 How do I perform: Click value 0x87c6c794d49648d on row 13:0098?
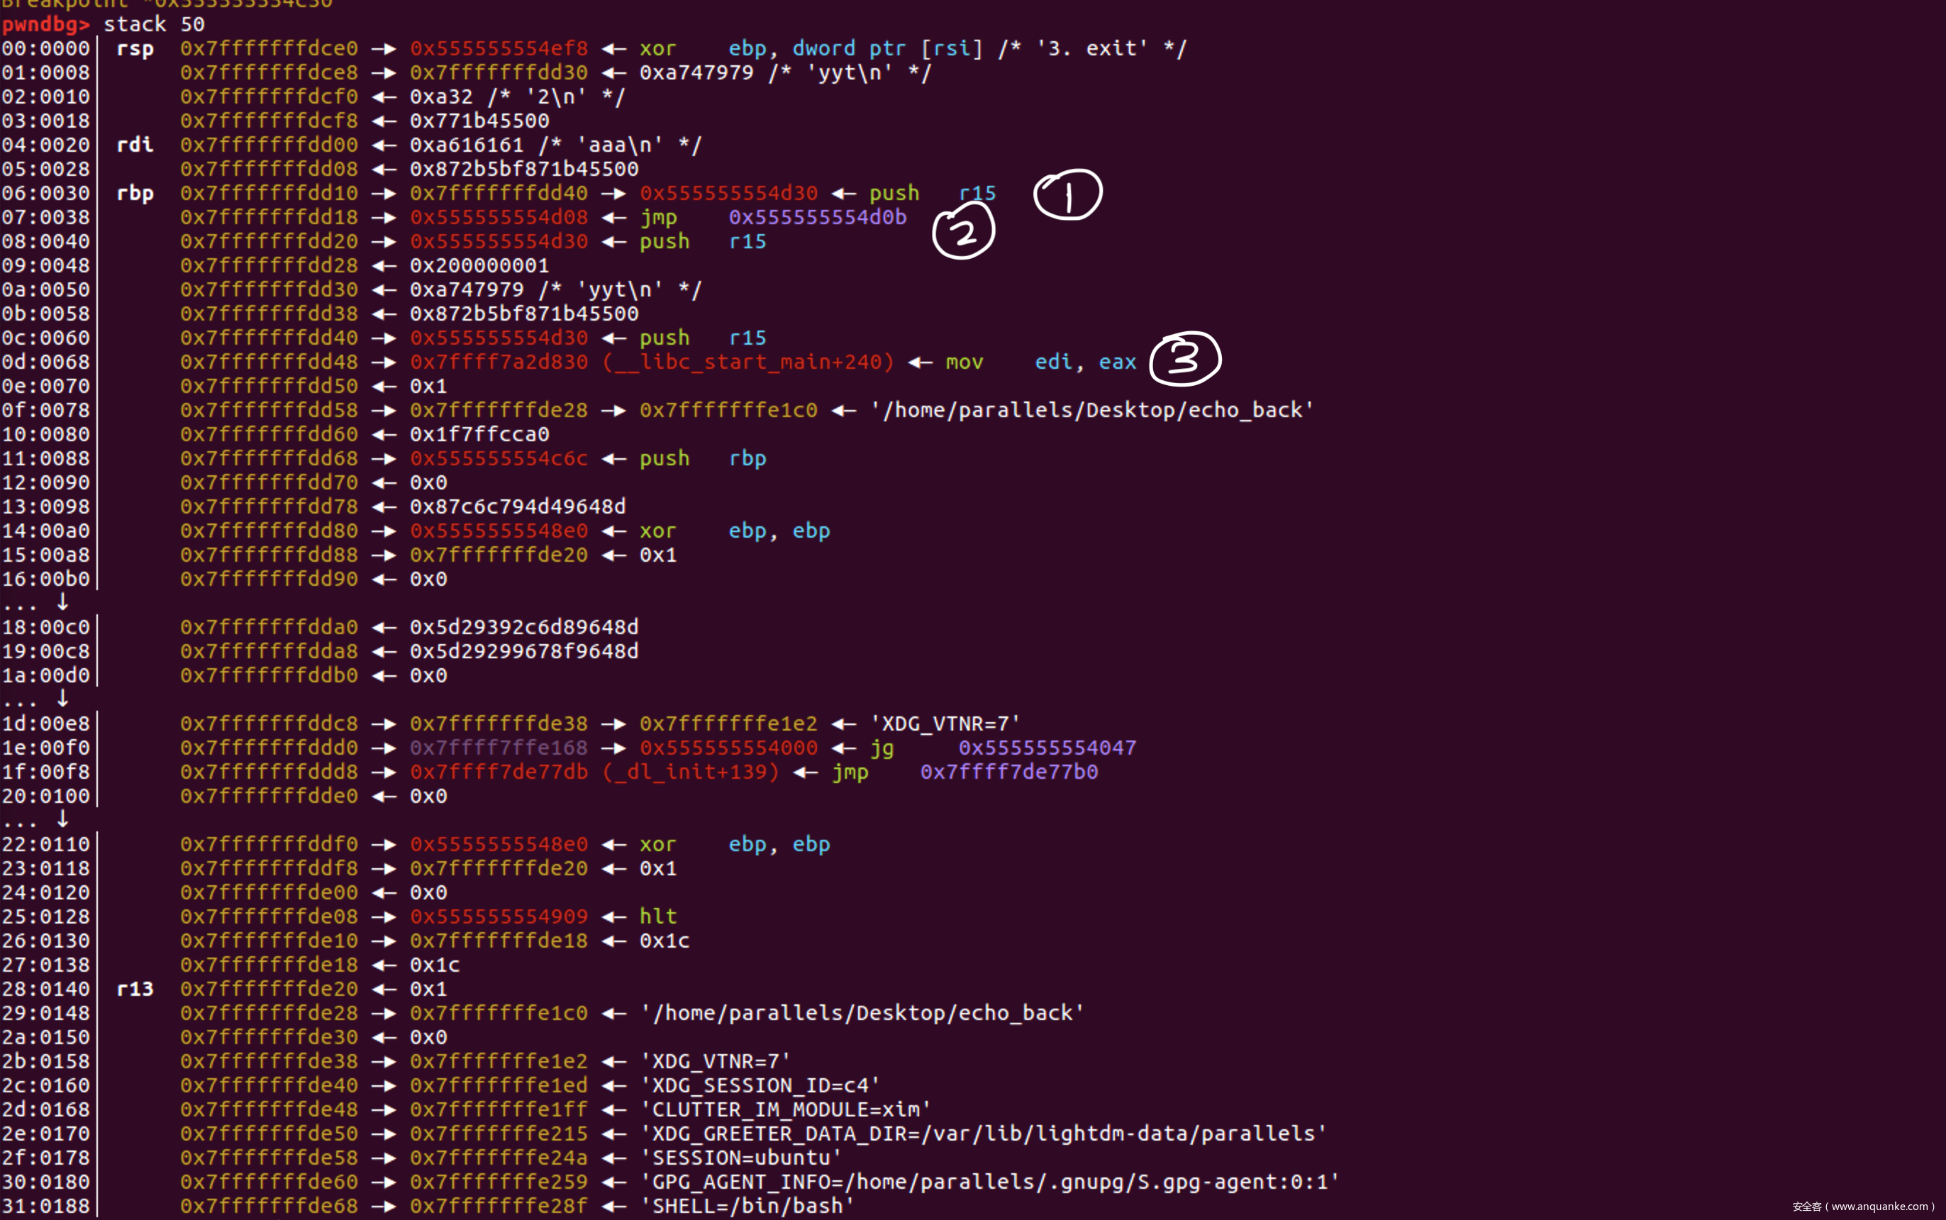coord(517,506)
